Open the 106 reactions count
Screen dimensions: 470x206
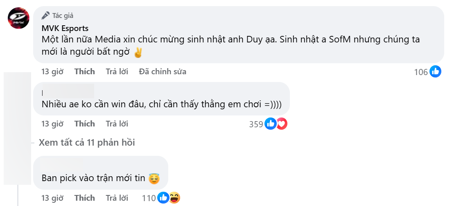click(420, 72)
